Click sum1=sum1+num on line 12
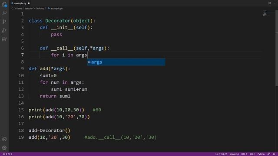Viewport: 278px width, 156px height. tap(69, 89)
